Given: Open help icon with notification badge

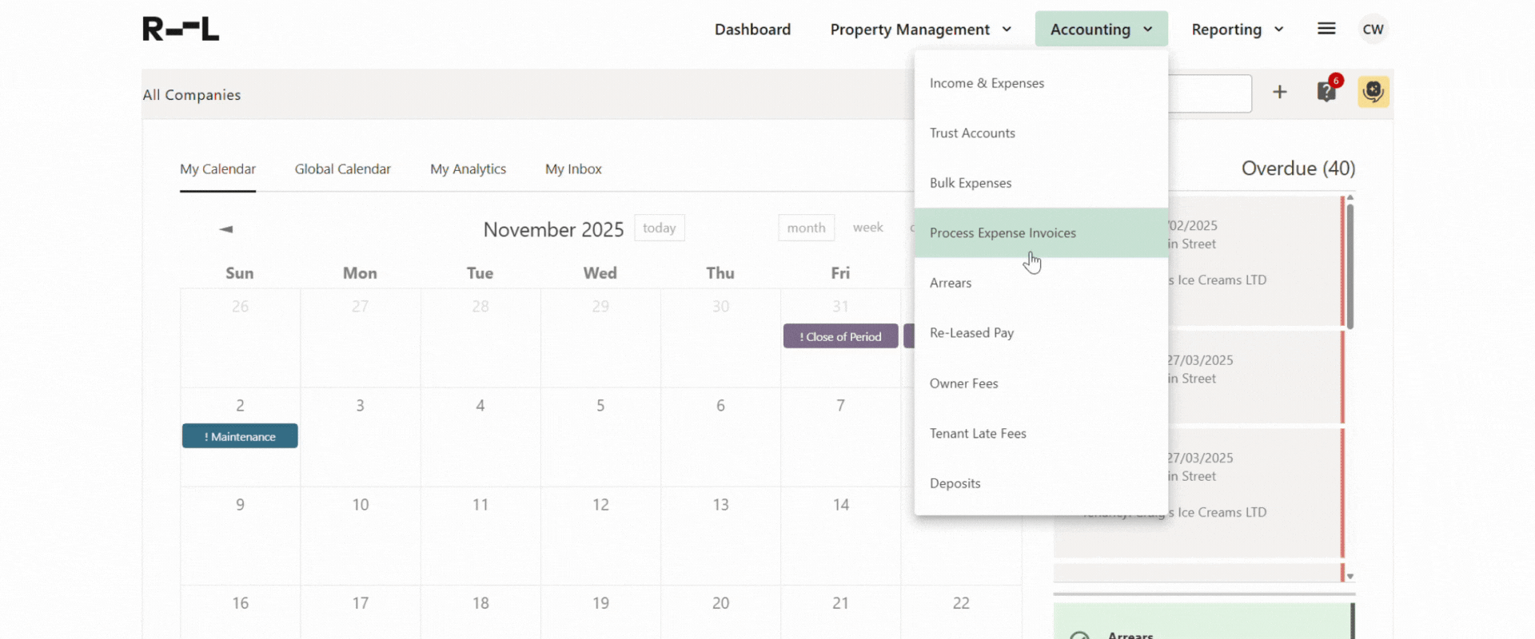Looking at the screenshot, I should click(x=1326, y=92).
